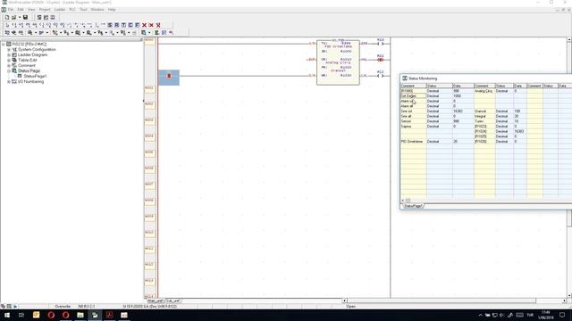Click the 'Oransal' comment cell
The width and height of the screenshot is (572, 321).
(484, 111)
